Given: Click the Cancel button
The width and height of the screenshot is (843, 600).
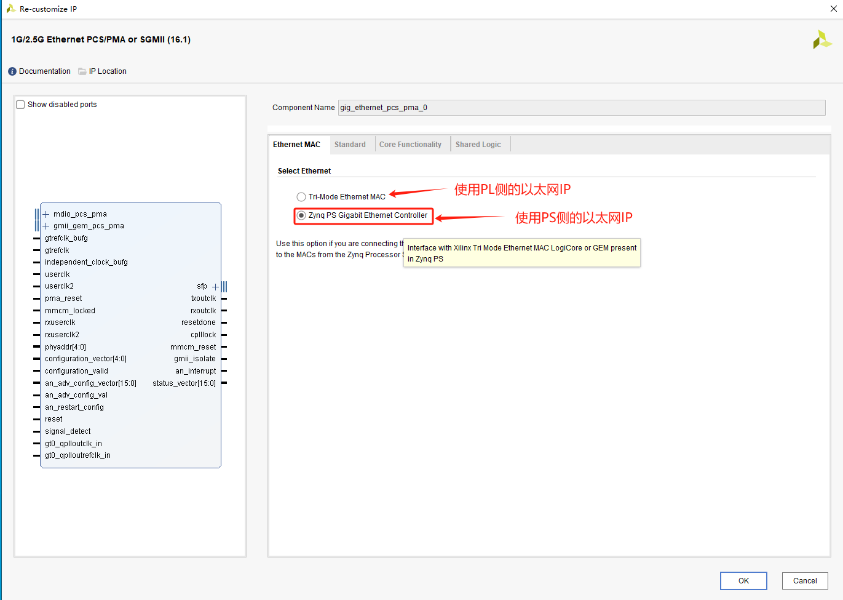Looking at the screenshot, I should tap(805, 581).
